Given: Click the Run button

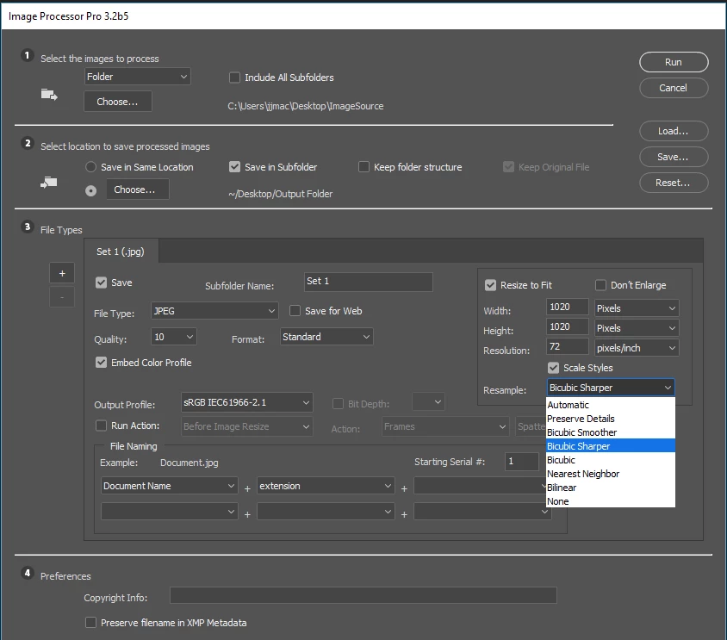Looking at the screenshot, I should [674, 62].
